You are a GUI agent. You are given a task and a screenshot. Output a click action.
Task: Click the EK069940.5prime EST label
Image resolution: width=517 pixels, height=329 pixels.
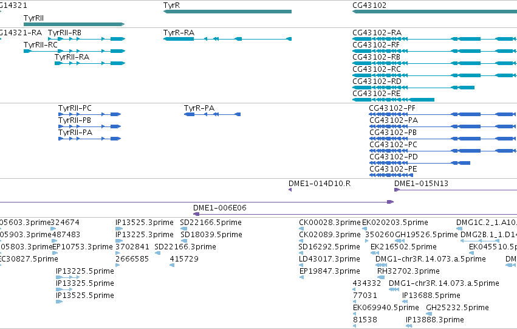[x=386, y=308]
